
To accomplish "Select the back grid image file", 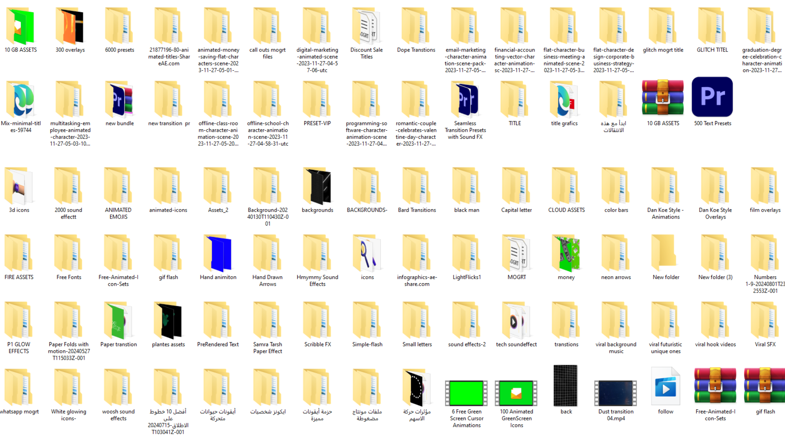I will point(565,385).
